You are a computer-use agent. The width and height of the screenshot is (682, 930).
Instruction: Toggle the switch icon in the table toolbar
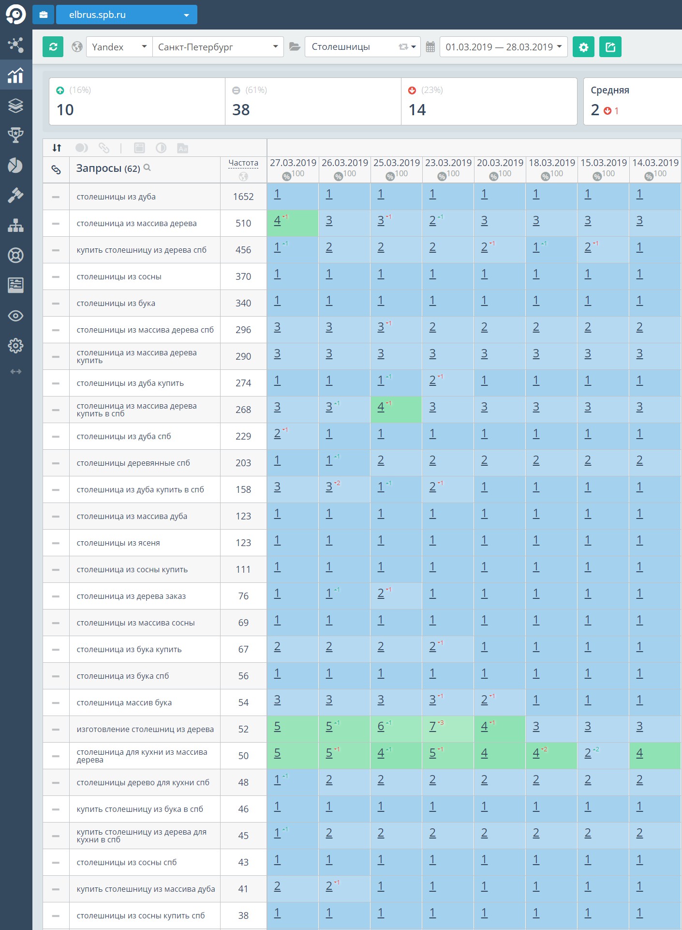pyautogui.click(x=82, y=148)
